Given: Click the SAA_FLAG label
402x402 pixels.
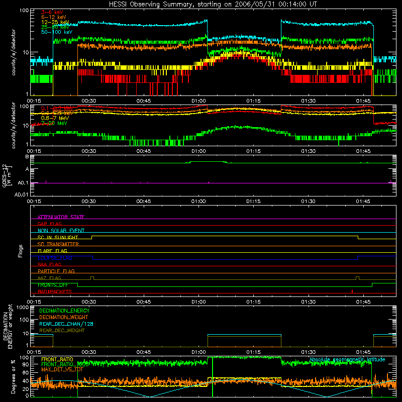Looking at the screenshot, I should tap(49, 264).
